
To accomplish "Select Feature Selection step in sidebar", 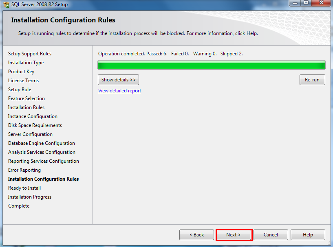I will click(x=26, y=98).
